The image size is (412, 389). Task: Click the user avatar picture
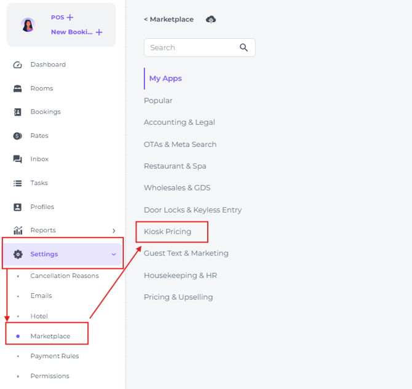[x=28, y=25]
